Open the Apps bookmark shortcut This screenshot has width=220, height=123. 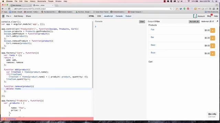tap(4, 12)
